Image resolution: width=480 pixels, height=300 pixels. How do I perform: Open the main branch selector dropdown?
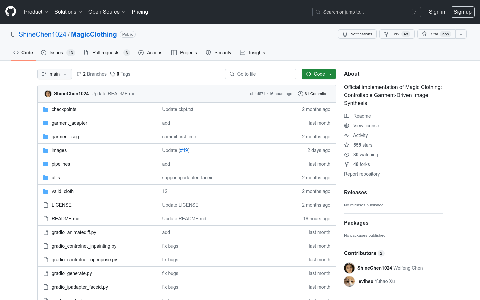click(x=55, y=74)
